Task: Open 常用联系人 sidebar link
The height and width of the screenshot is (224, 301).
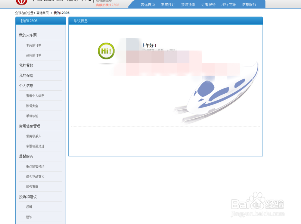Action: (x=34, y=136)
